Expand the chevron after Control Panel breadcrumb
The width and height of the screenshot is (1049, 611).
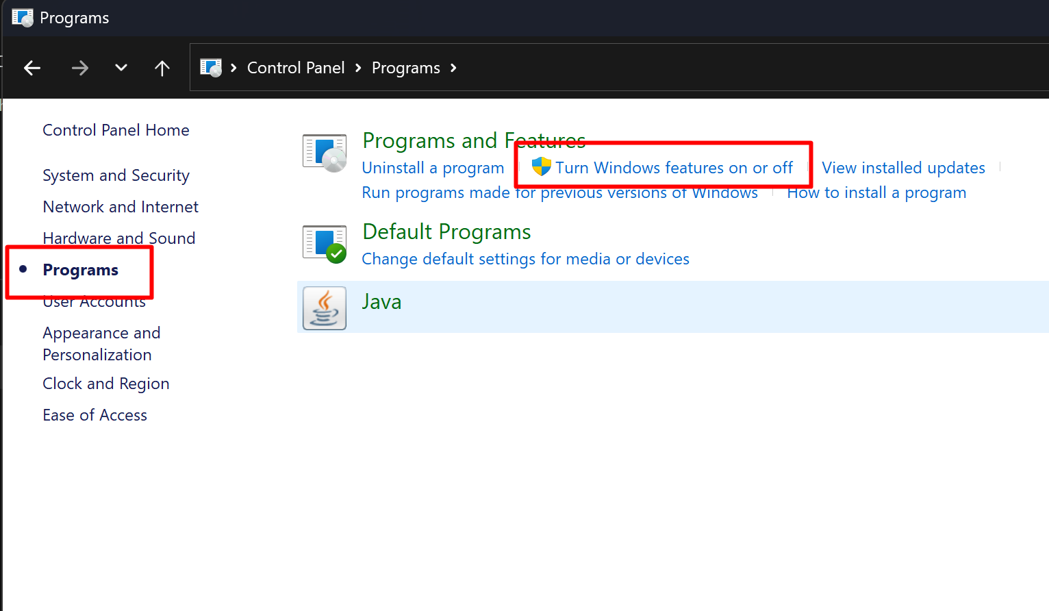pyautogui.click(x=358, y=68)
